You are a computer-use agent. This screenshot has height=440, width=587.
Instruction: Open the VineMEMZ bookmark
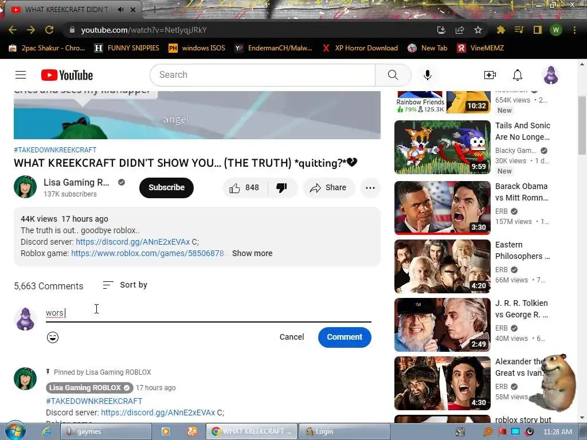(480, 48)
